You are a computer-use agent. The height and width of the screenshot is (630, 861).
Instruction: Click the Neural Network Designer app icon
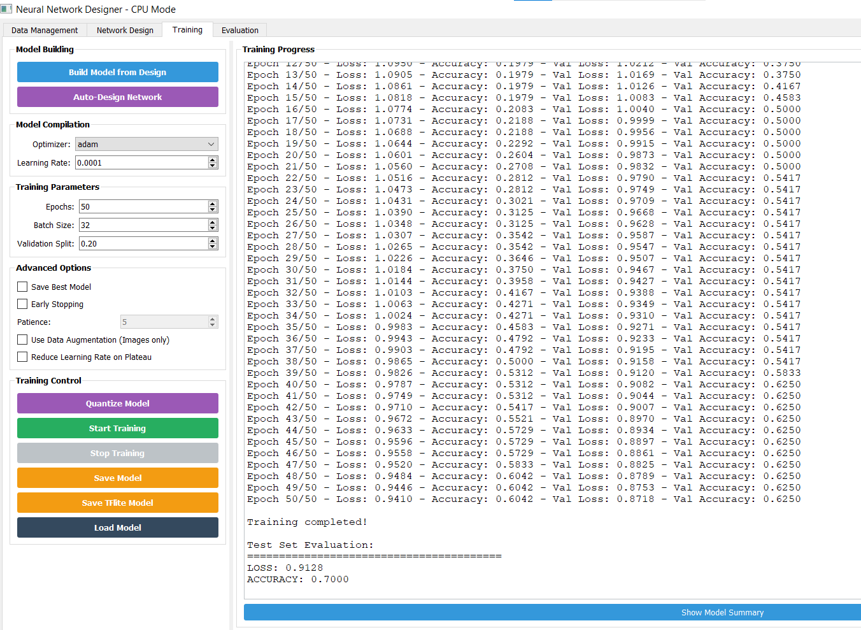6,9
